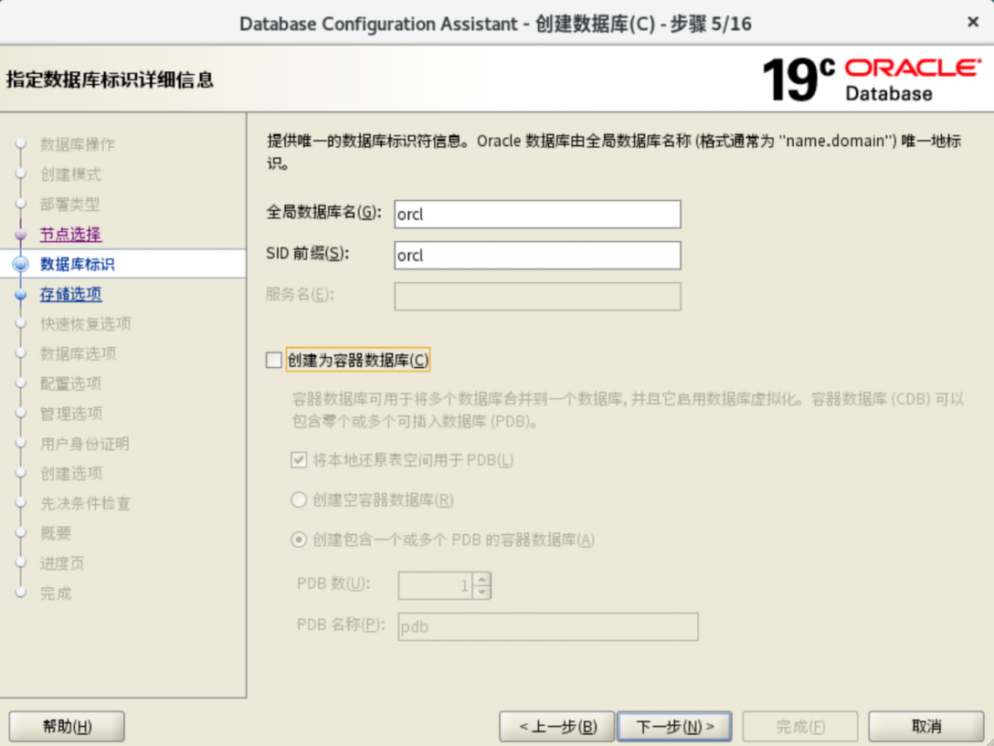Toggle 将本地还原表空间用于 PDB checkbox
Screen dimensions: 994x746
coord(299,460)
